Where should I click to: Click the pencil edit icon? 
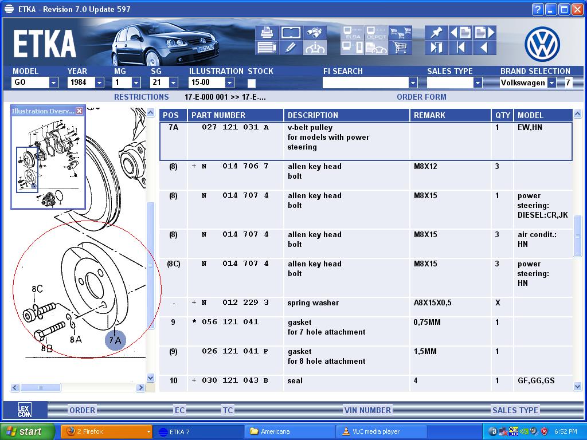(x=291, y=48)
